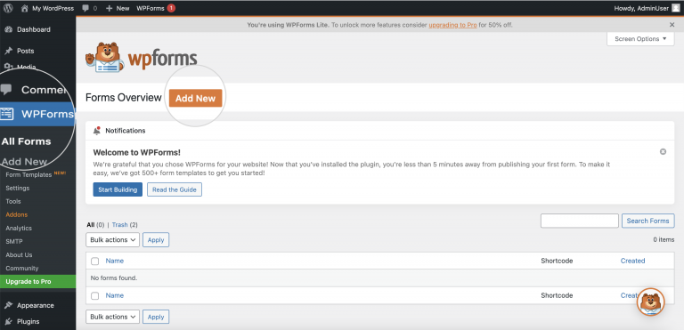
Task: Open the Addons submenu item
Action: pos(17,214)
